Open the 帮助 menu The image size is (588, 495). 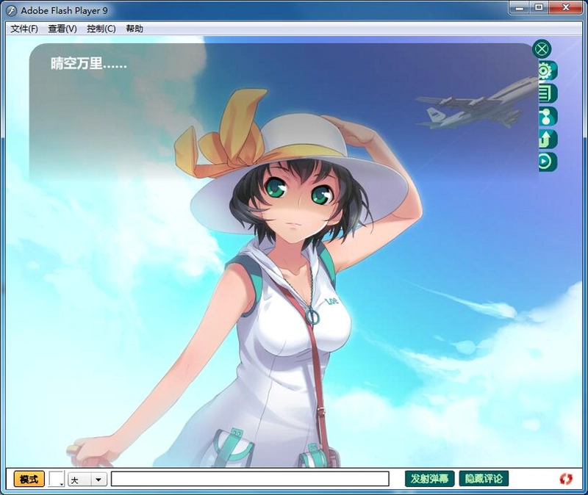(x=135, y=29)
